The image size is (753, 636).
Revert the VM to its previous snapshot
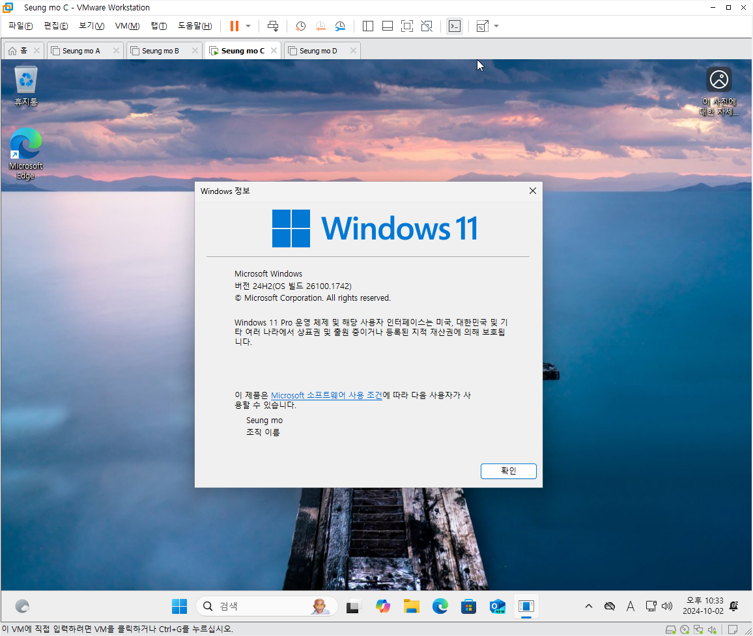pyautogui.click(x=320, y=26)
